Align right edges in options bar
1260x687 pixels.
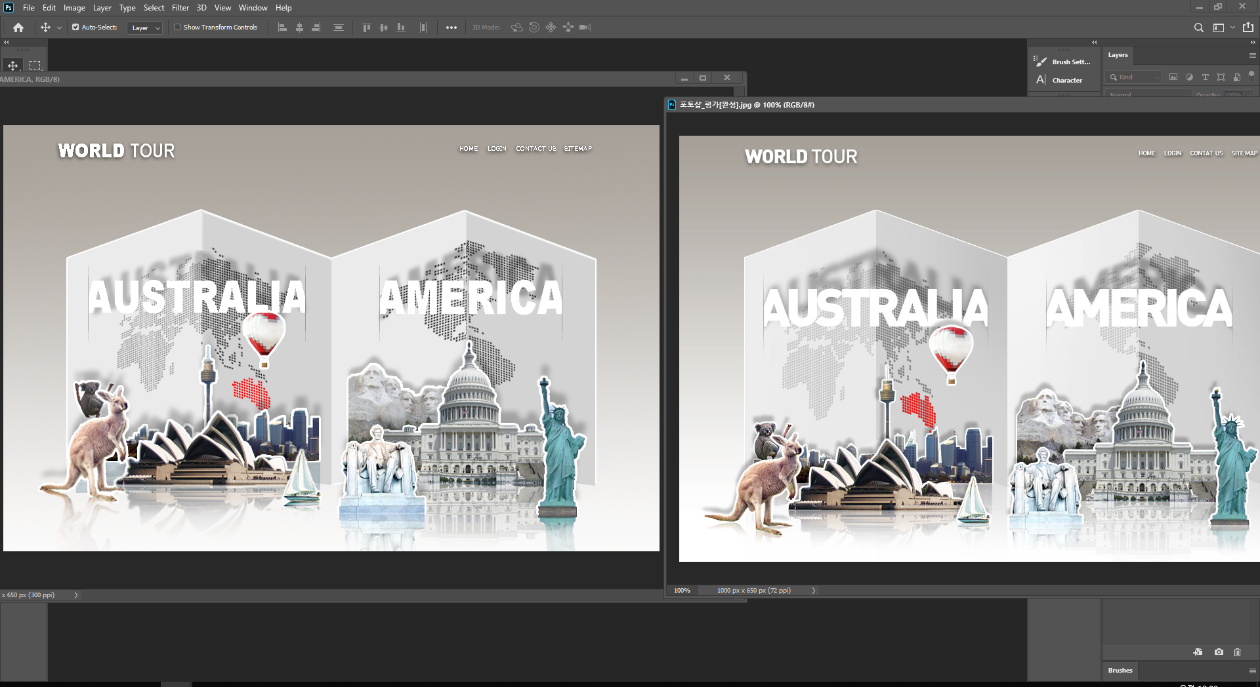pos(316,28)
